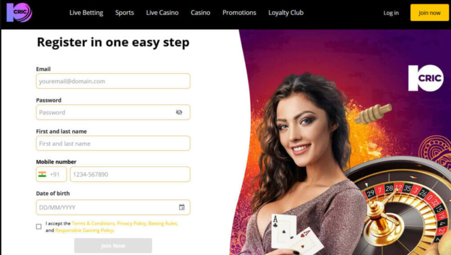Open the Live Betting menu
The height and width of the screenshot is (255, 451).
[x=86, y=12]
